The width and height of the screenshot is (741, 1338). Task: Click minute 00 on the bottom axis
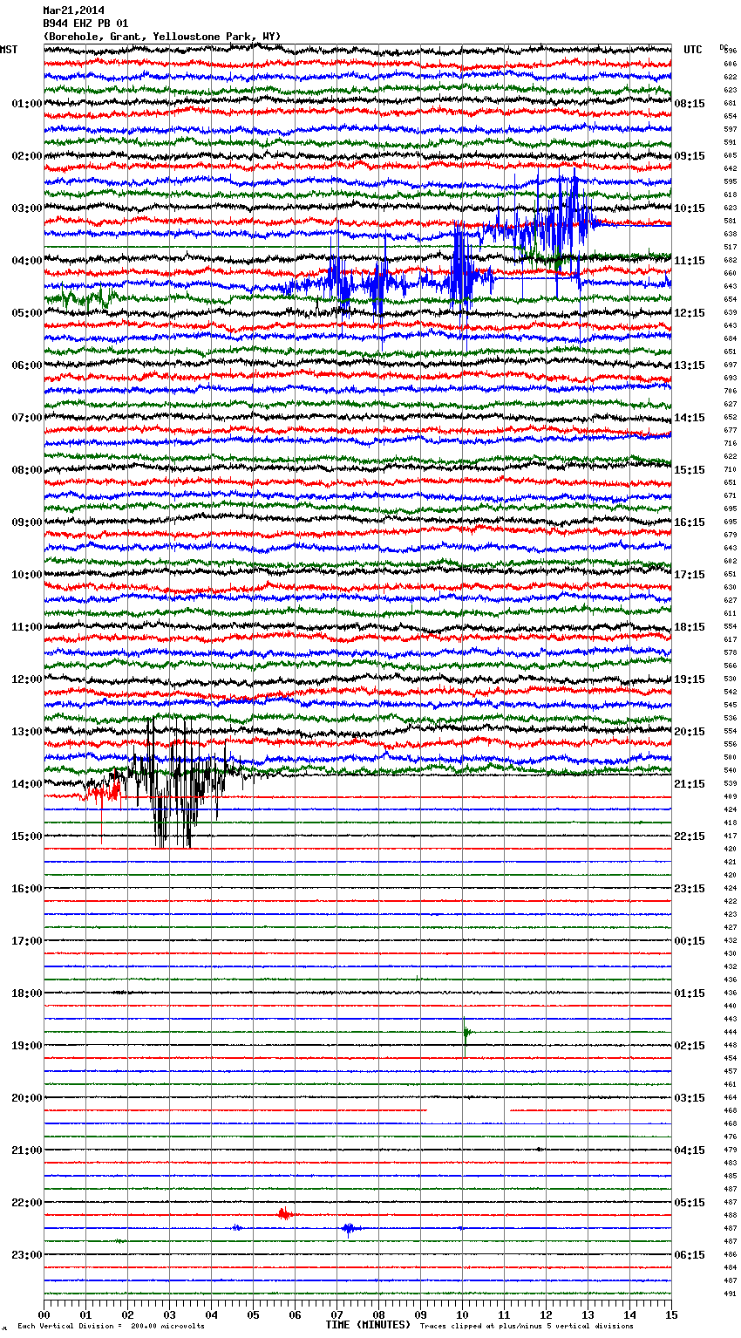[44, 1314]
